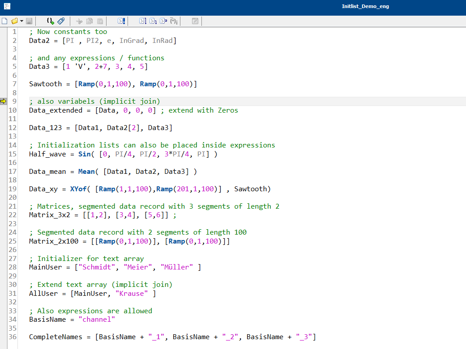Click the Data2 variable on line 2
The width and height of the screenshot is (466, 349).
tap(39, 41)
